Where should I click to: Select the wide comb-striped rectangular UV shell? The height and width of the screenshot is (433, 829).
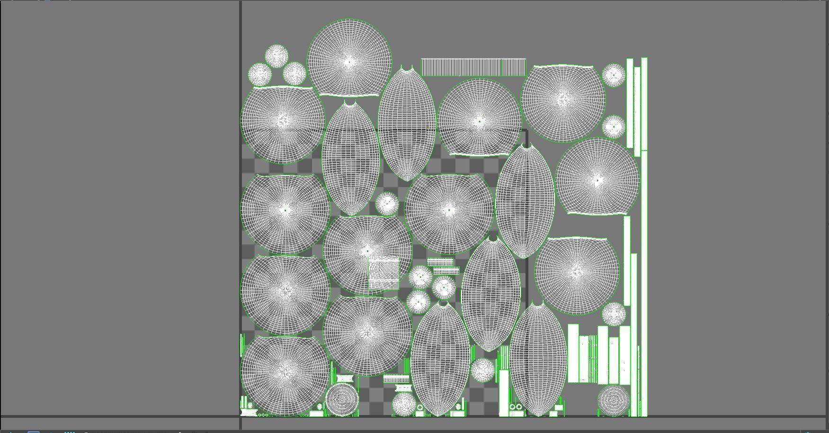point(473,67)
